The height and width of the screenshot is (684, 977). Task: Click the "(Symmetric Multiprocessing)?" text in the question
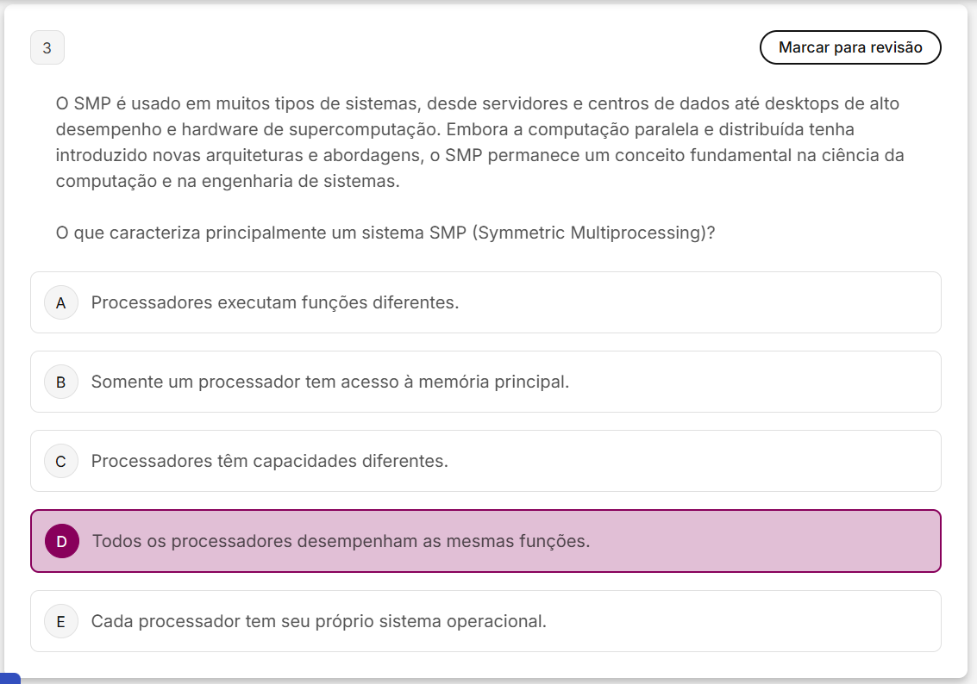(594, 233)
